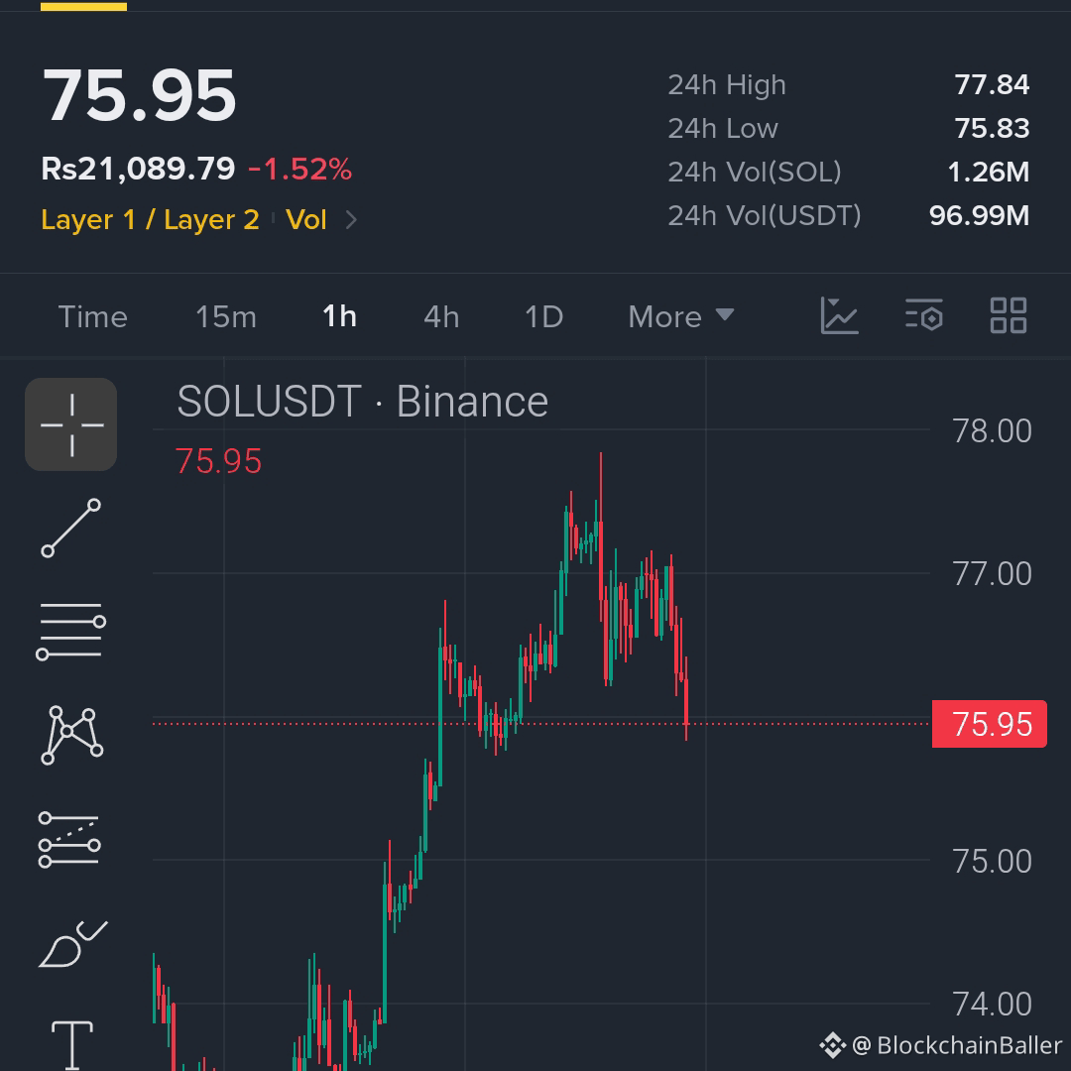Expand tags with the chevron arrow
The height and width of the screenshot is (1071, 1071).
351,220
